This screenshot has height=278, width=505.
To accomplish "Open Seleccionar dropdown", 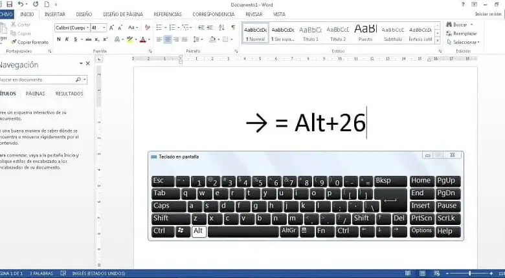I will pos(463,42).
